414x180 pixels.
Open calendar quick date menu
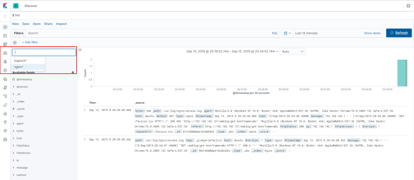point(287,33)
